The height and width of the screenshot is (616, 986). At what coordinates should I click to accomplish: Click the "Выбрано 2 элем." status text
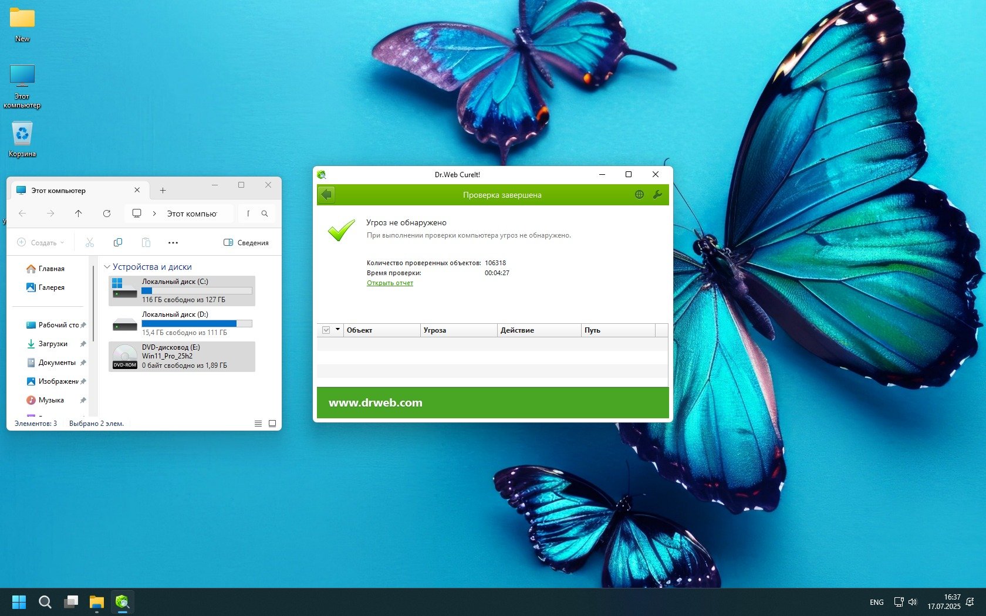96,424
